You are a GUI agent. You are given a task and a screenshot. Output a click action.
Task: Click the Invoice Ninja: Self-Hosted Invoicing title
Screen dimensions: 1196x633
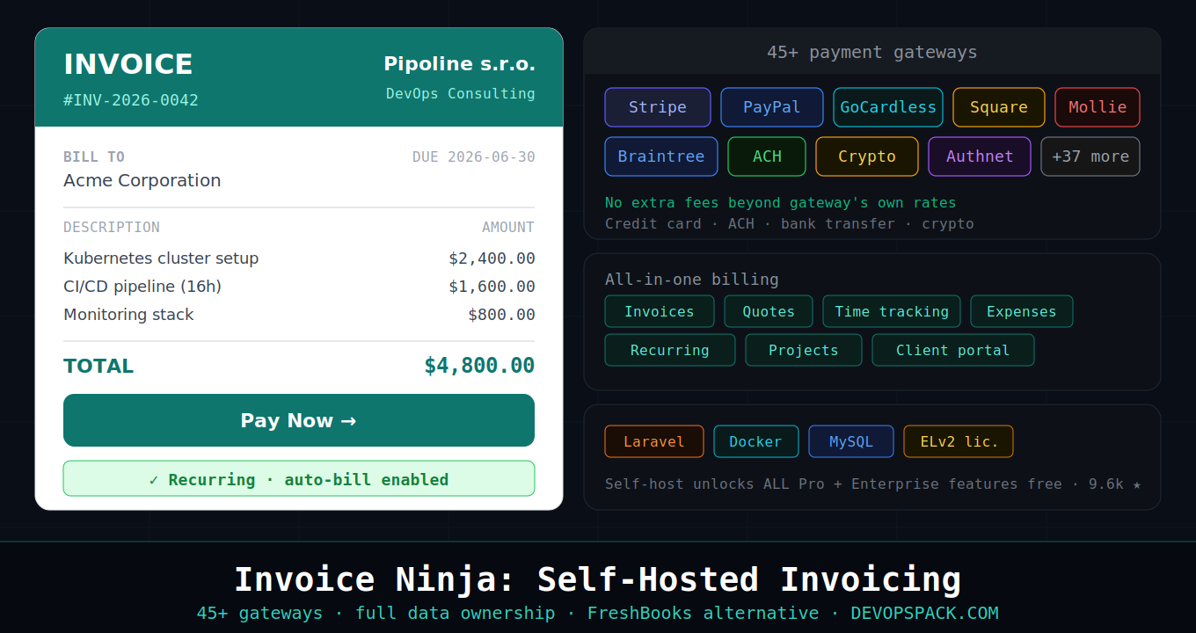point(598,579)
